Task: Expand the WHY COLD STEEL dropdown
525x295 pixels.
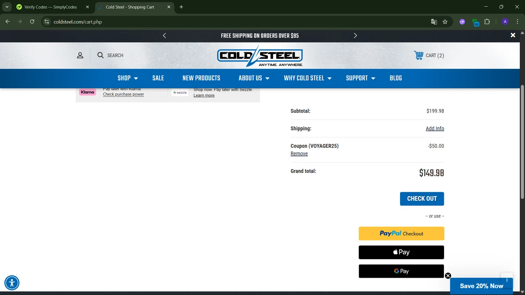Action: pos(308,78)
